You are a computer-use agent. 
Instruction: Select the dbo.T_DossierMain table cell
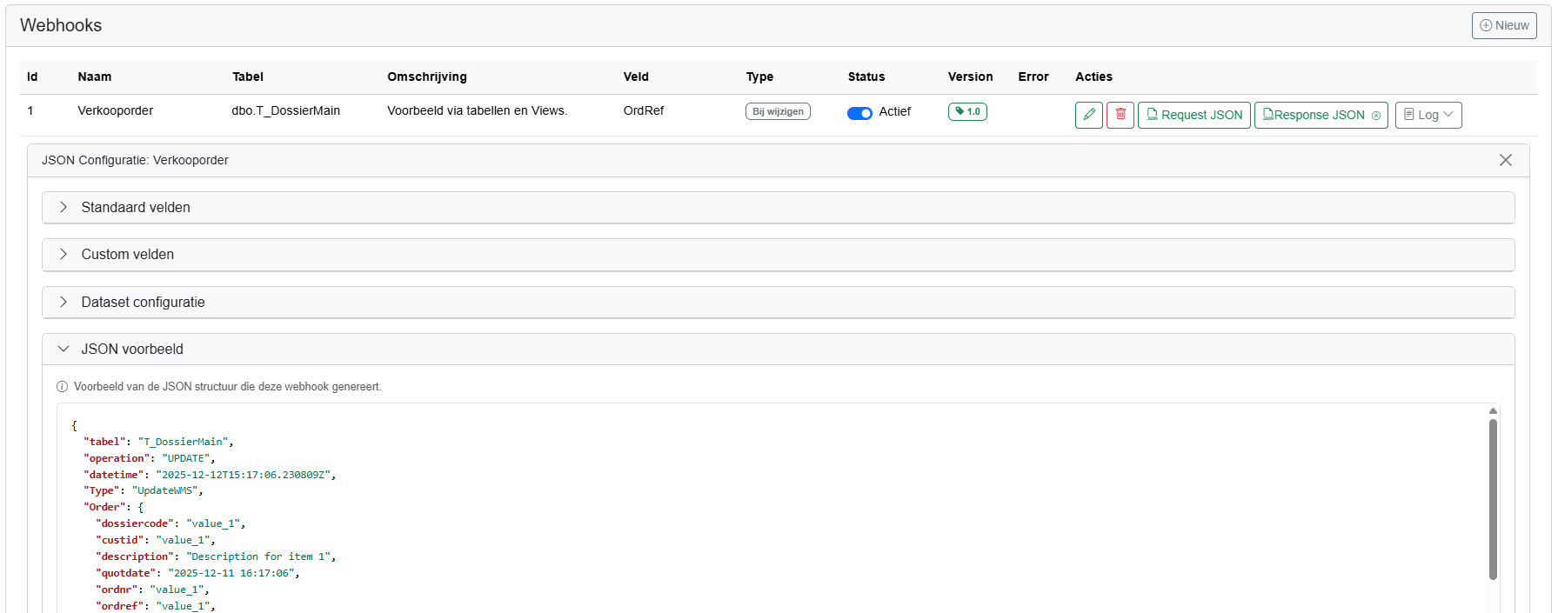[285, 110]
